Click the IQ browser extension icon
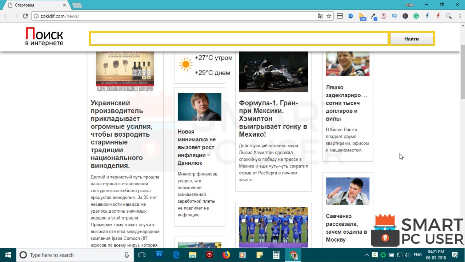 tap(394, 16)
